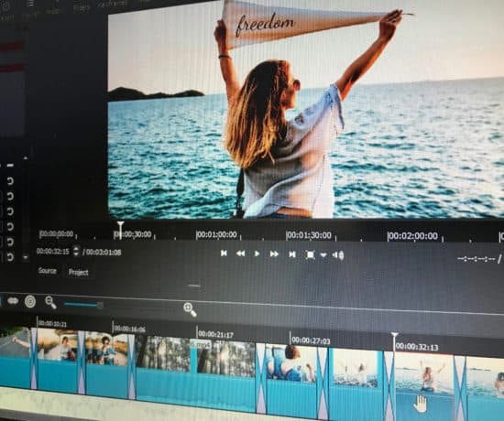Click transition before the woman-in-water clip
504x421 pixels.
[x=389, y=387]
